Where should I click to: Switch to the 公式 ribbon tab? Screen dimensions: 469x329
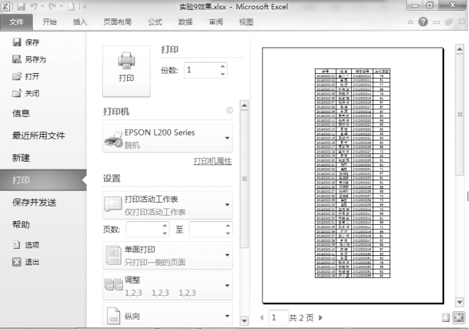[x=155, y=22]
